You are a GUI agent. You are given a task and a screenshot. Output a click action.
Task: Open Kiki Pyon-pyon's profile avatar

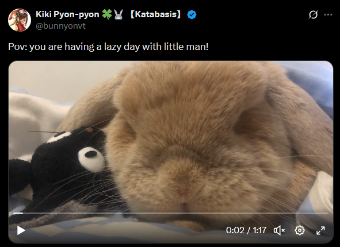[x=20, y=20]
